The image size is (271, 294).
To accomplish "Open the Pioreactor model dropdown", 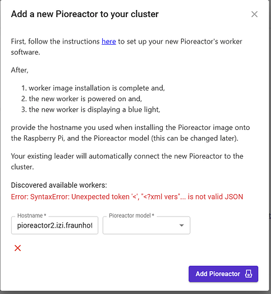I will 146,225.
